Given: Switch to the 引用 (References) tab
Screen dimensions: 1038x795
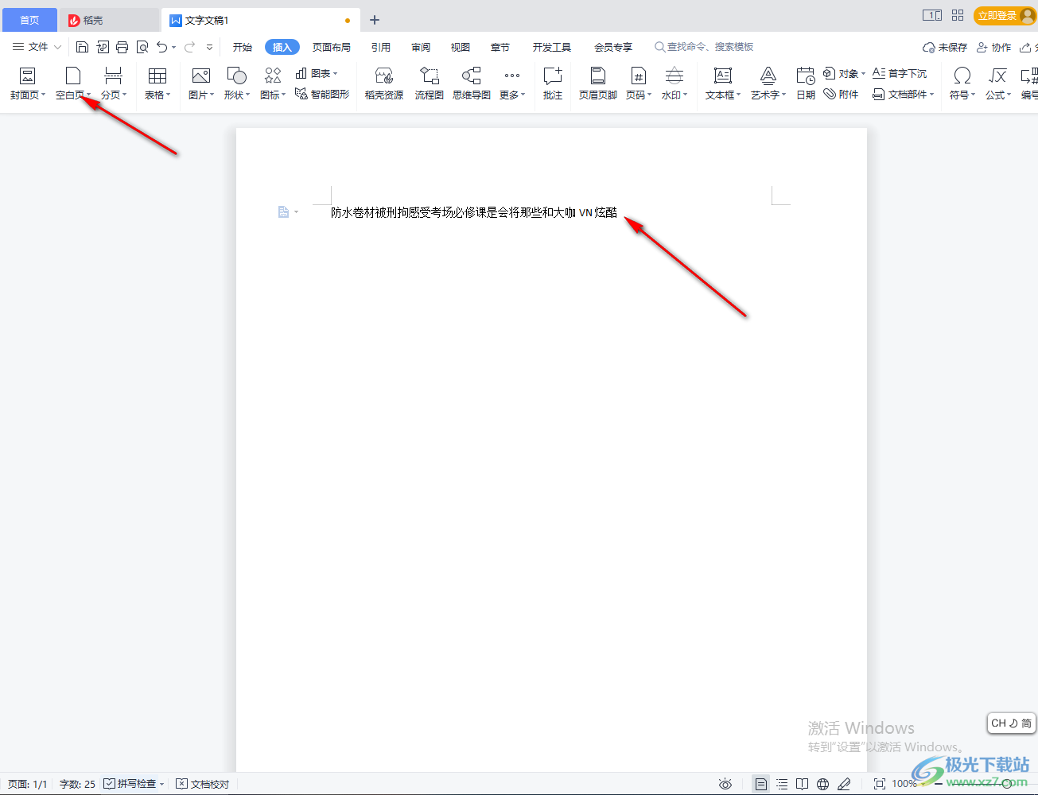Looking at the screenshot, I should [381, 47].
